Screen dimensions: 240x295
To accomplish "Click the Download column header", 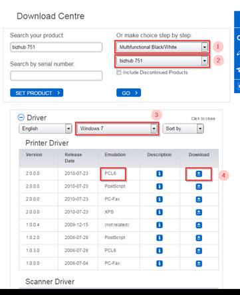I will click(x=199, y=155).
